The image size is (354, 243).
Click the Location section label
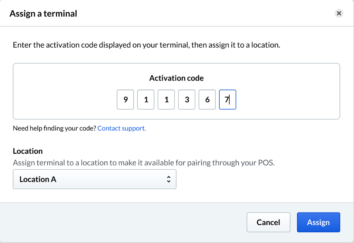point(28,151)
